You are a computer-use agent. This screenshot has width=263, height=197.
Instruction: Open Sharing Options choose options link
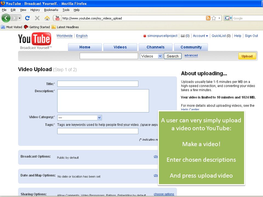[164, 194]
